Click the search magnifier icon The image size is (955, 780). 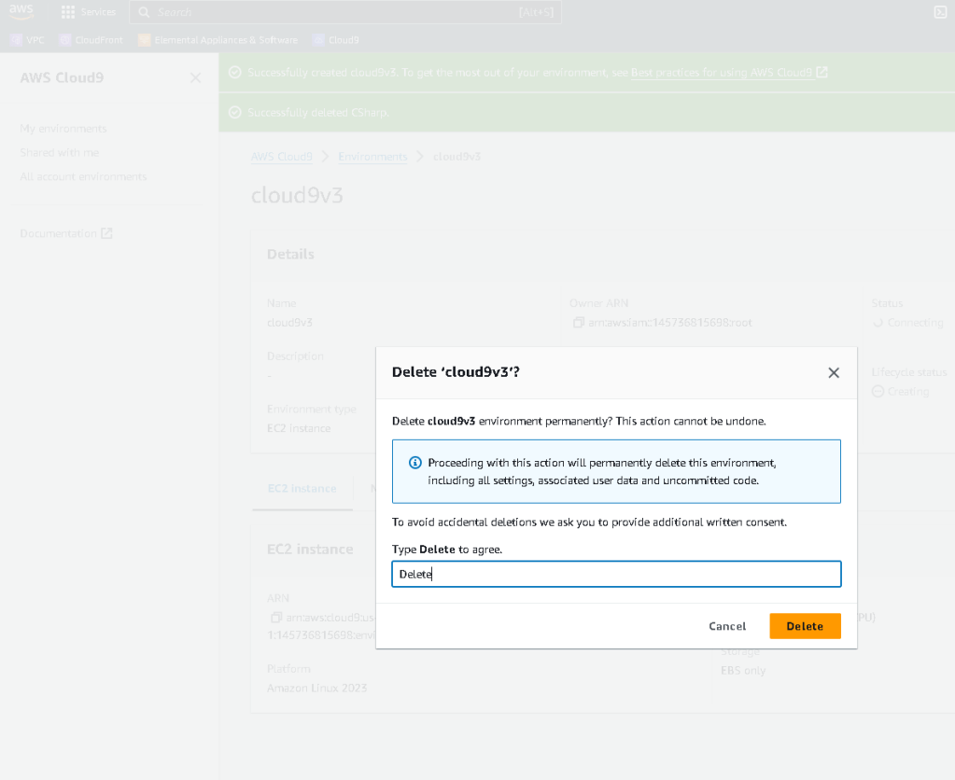point(144,12)
